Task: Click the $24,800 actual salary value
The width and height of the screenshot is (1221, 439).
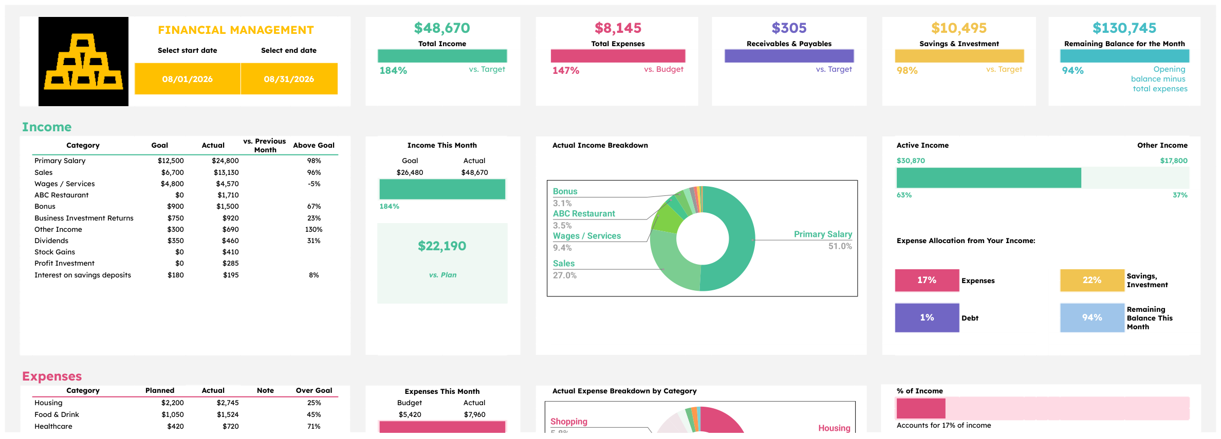Action: (x=225, y=161)
